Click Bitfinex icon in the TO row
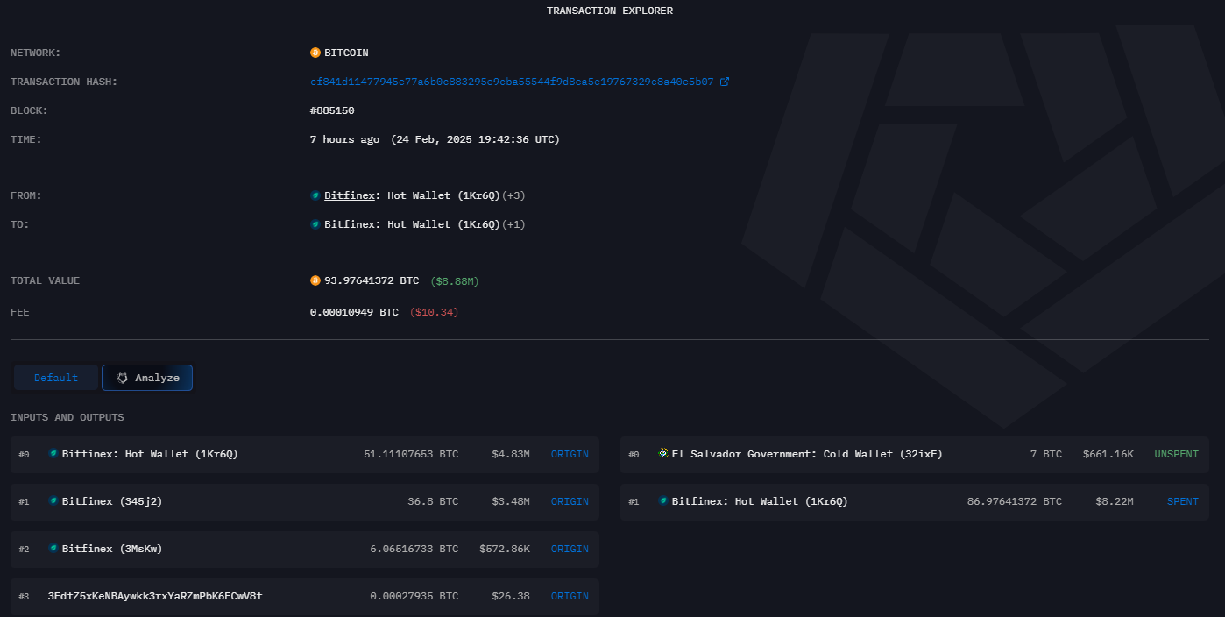 pos(315,224)
